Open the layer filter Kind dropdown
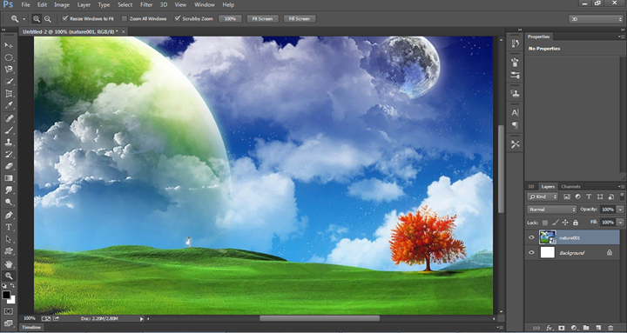Viewport: 627px width, 333px height. pyautogui.click(x=543, y=196)
